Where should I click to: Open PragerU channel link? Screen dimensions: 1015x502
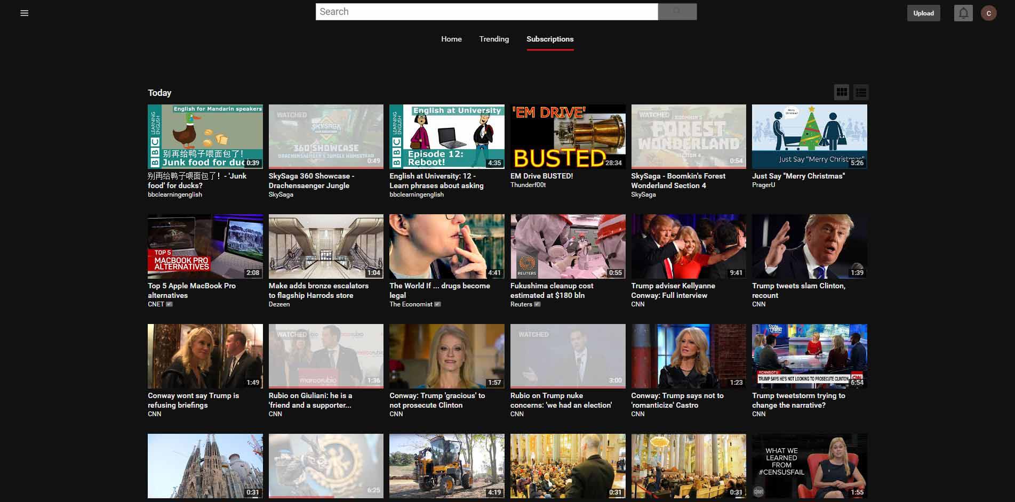coord(763,185)
